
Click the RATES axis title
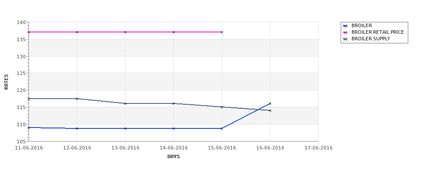coord(6,82)
